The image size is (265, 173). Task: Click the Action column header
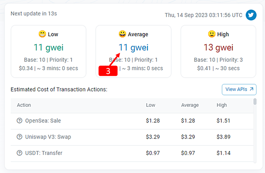pos(24,105)
